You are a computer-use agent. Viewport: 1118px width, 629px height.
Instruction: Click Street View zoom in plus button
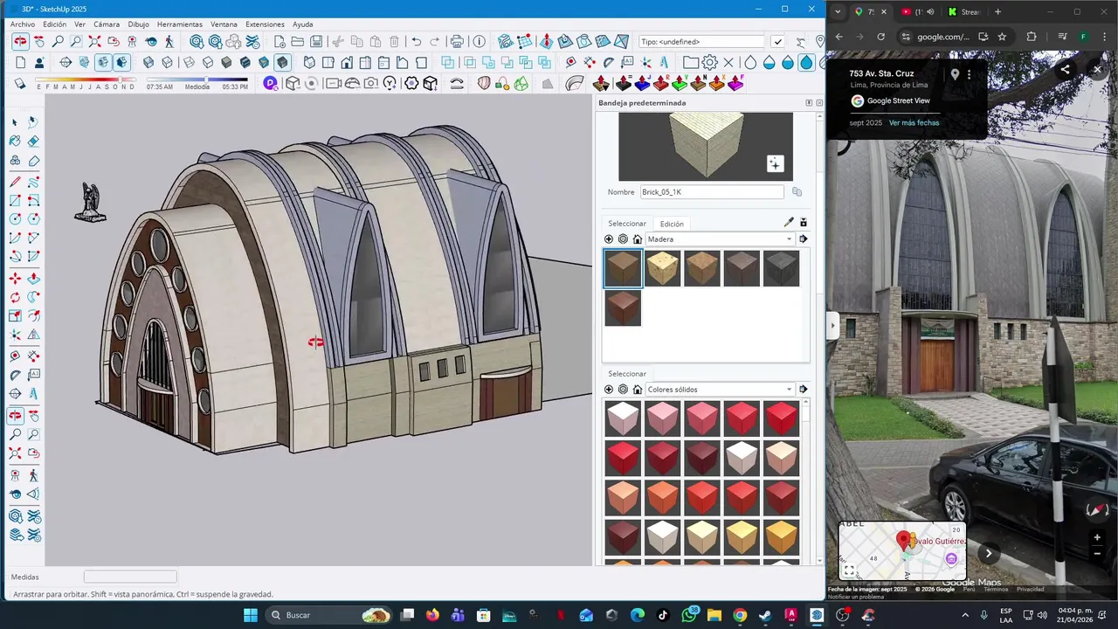point(1098,537)
